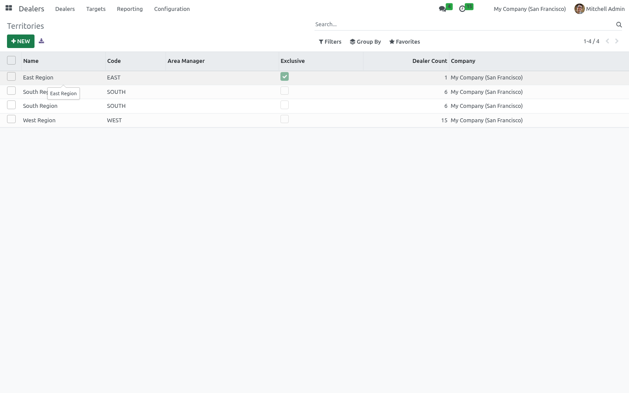629x393 pixels.
Task: Open the Configuration menu
Action: point(172,9)
